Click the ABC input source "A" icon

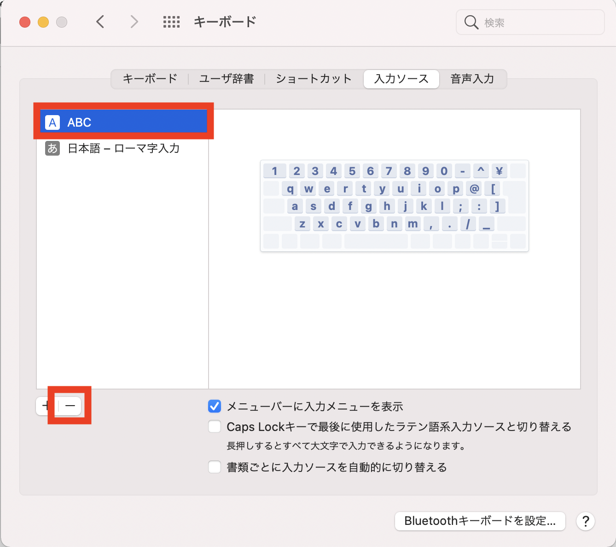pyautogui.click(x=52, y=122)
